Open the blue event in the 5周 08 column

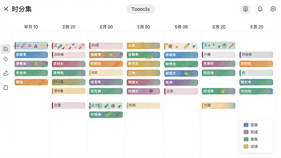click(x=181, y=55)
